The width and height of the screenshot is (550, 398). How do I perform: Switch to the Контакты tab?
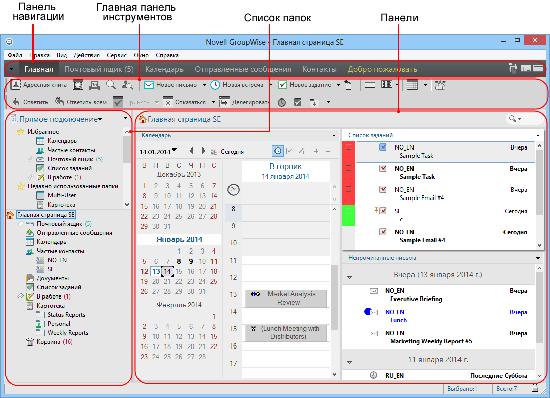[319, 69]
